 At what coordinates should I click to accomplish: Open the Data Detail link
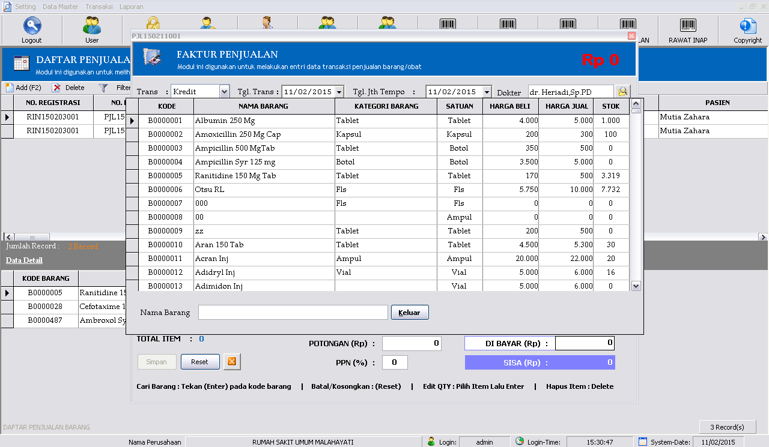tap(24, 260)
